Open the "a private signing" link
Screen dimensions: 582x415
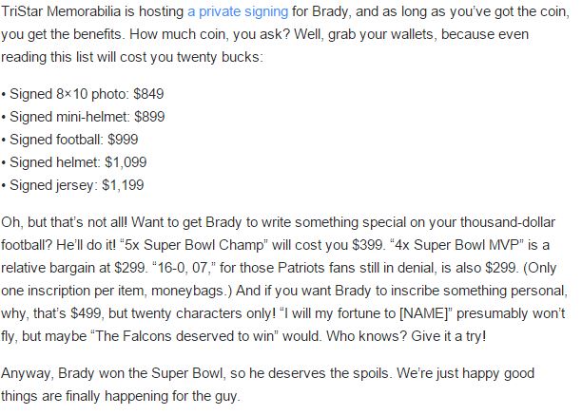[x=242, y=11]
